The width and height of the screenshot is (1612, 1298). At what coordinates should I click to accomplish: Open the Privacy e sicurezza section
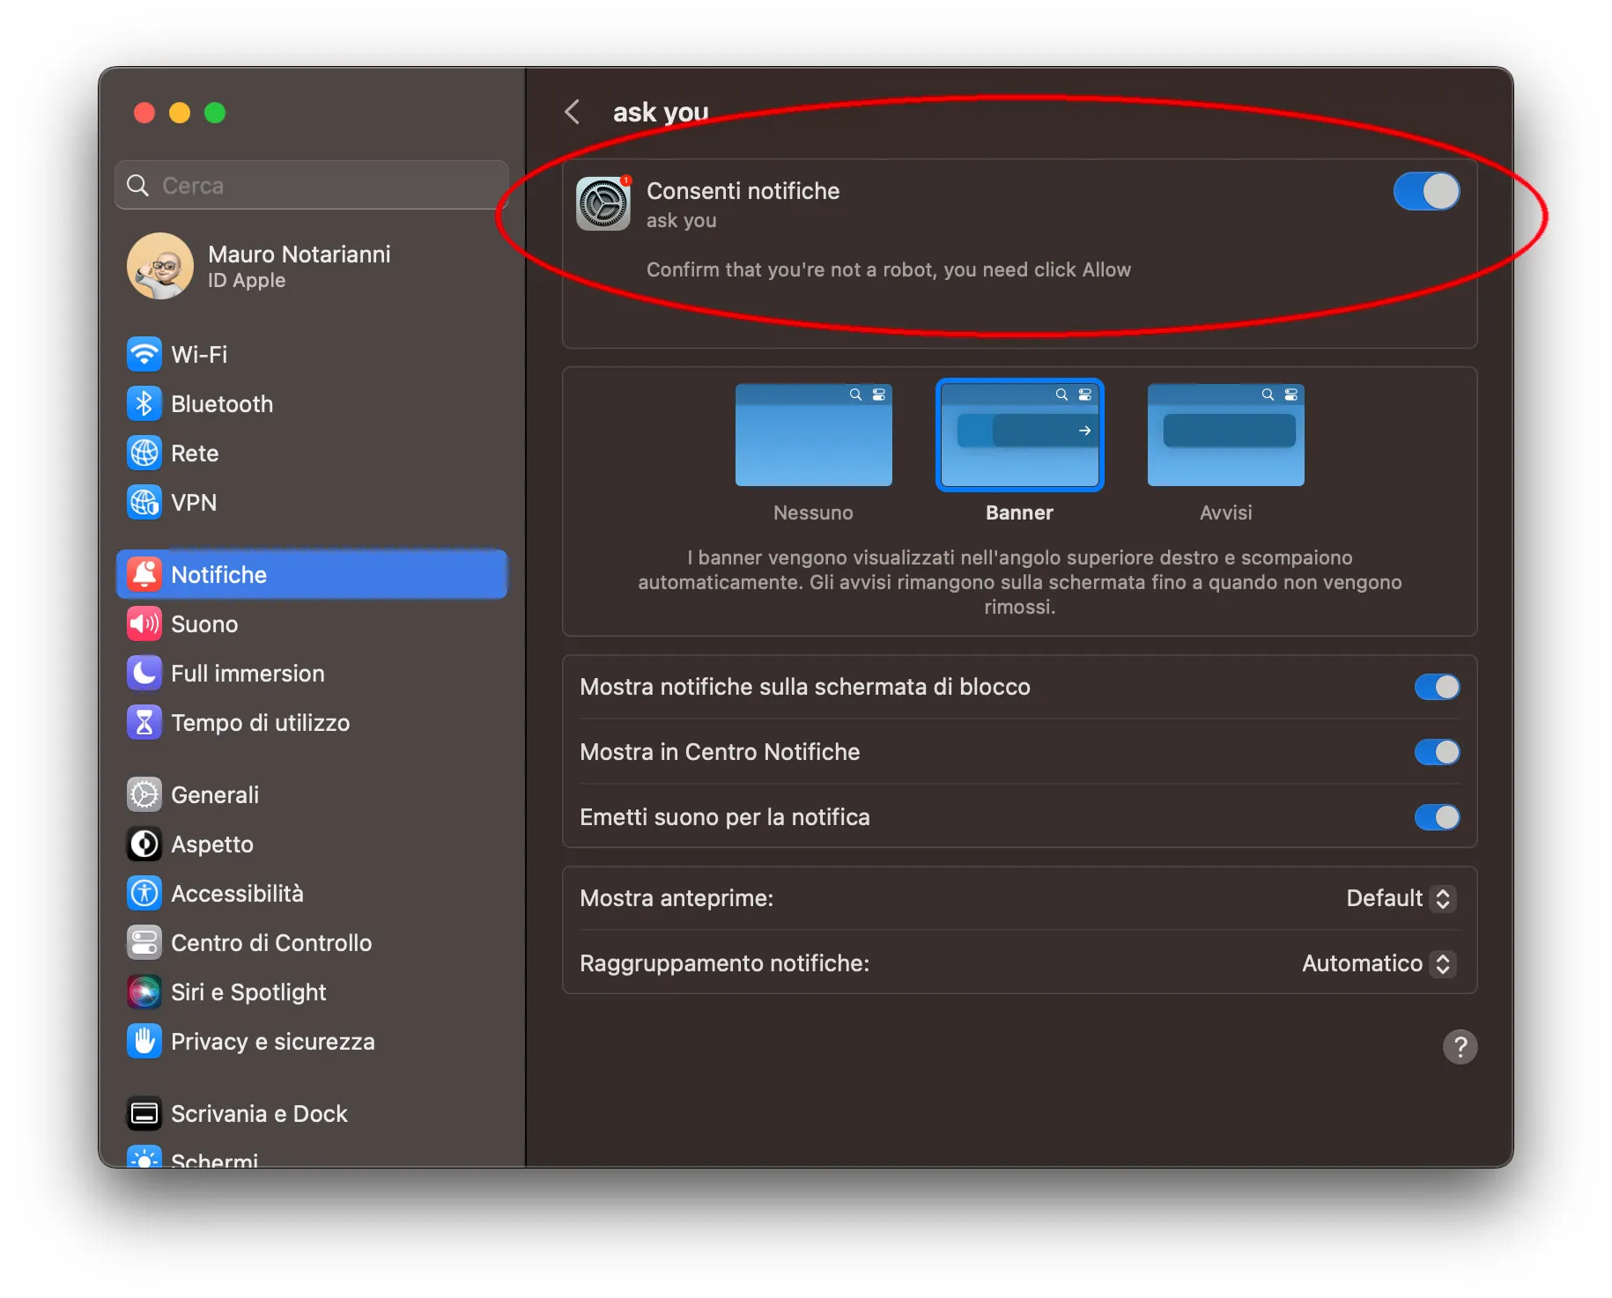[x=273, y=1041]
